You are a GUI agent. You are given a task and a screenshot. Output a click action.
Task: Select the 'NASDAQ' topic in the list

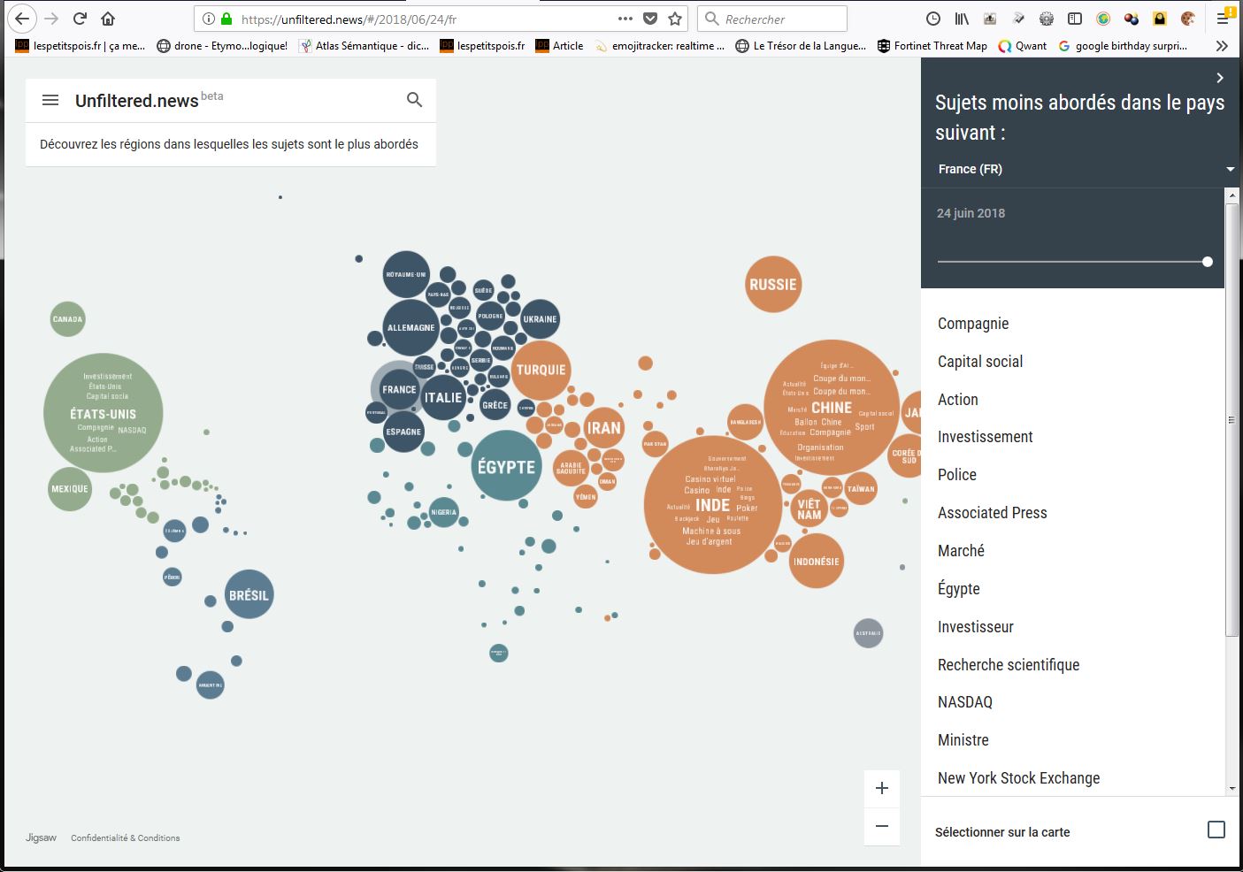(x=965, y=702)
